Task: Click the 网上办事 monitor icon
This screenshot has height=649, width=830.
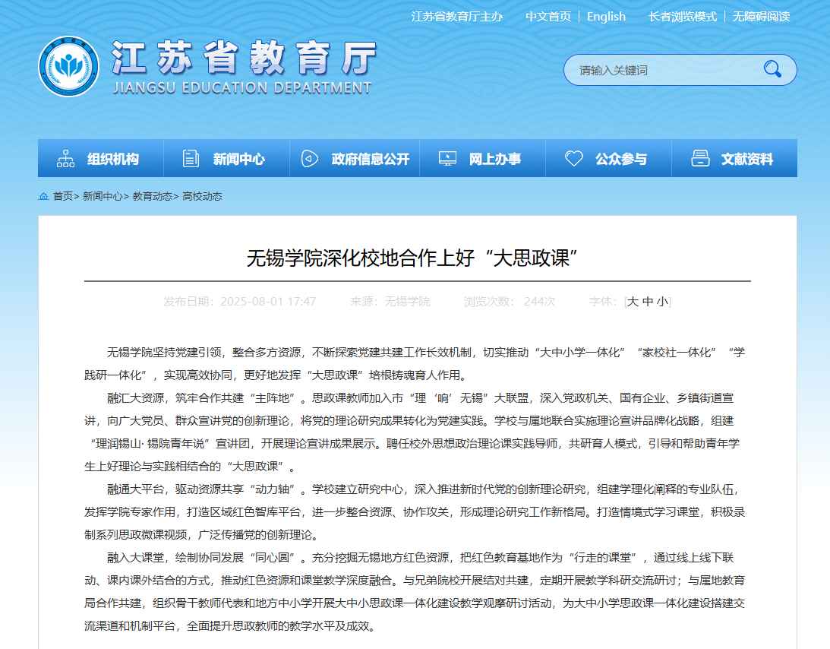Action: 447,159
